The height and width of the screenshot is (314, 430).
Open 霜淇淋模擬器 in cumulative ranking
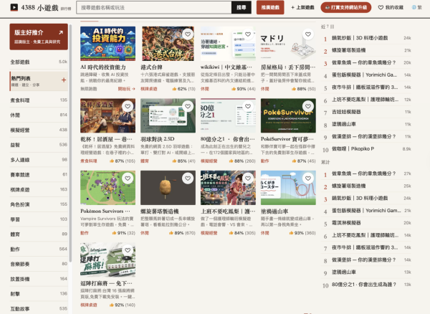click(366, 223)
